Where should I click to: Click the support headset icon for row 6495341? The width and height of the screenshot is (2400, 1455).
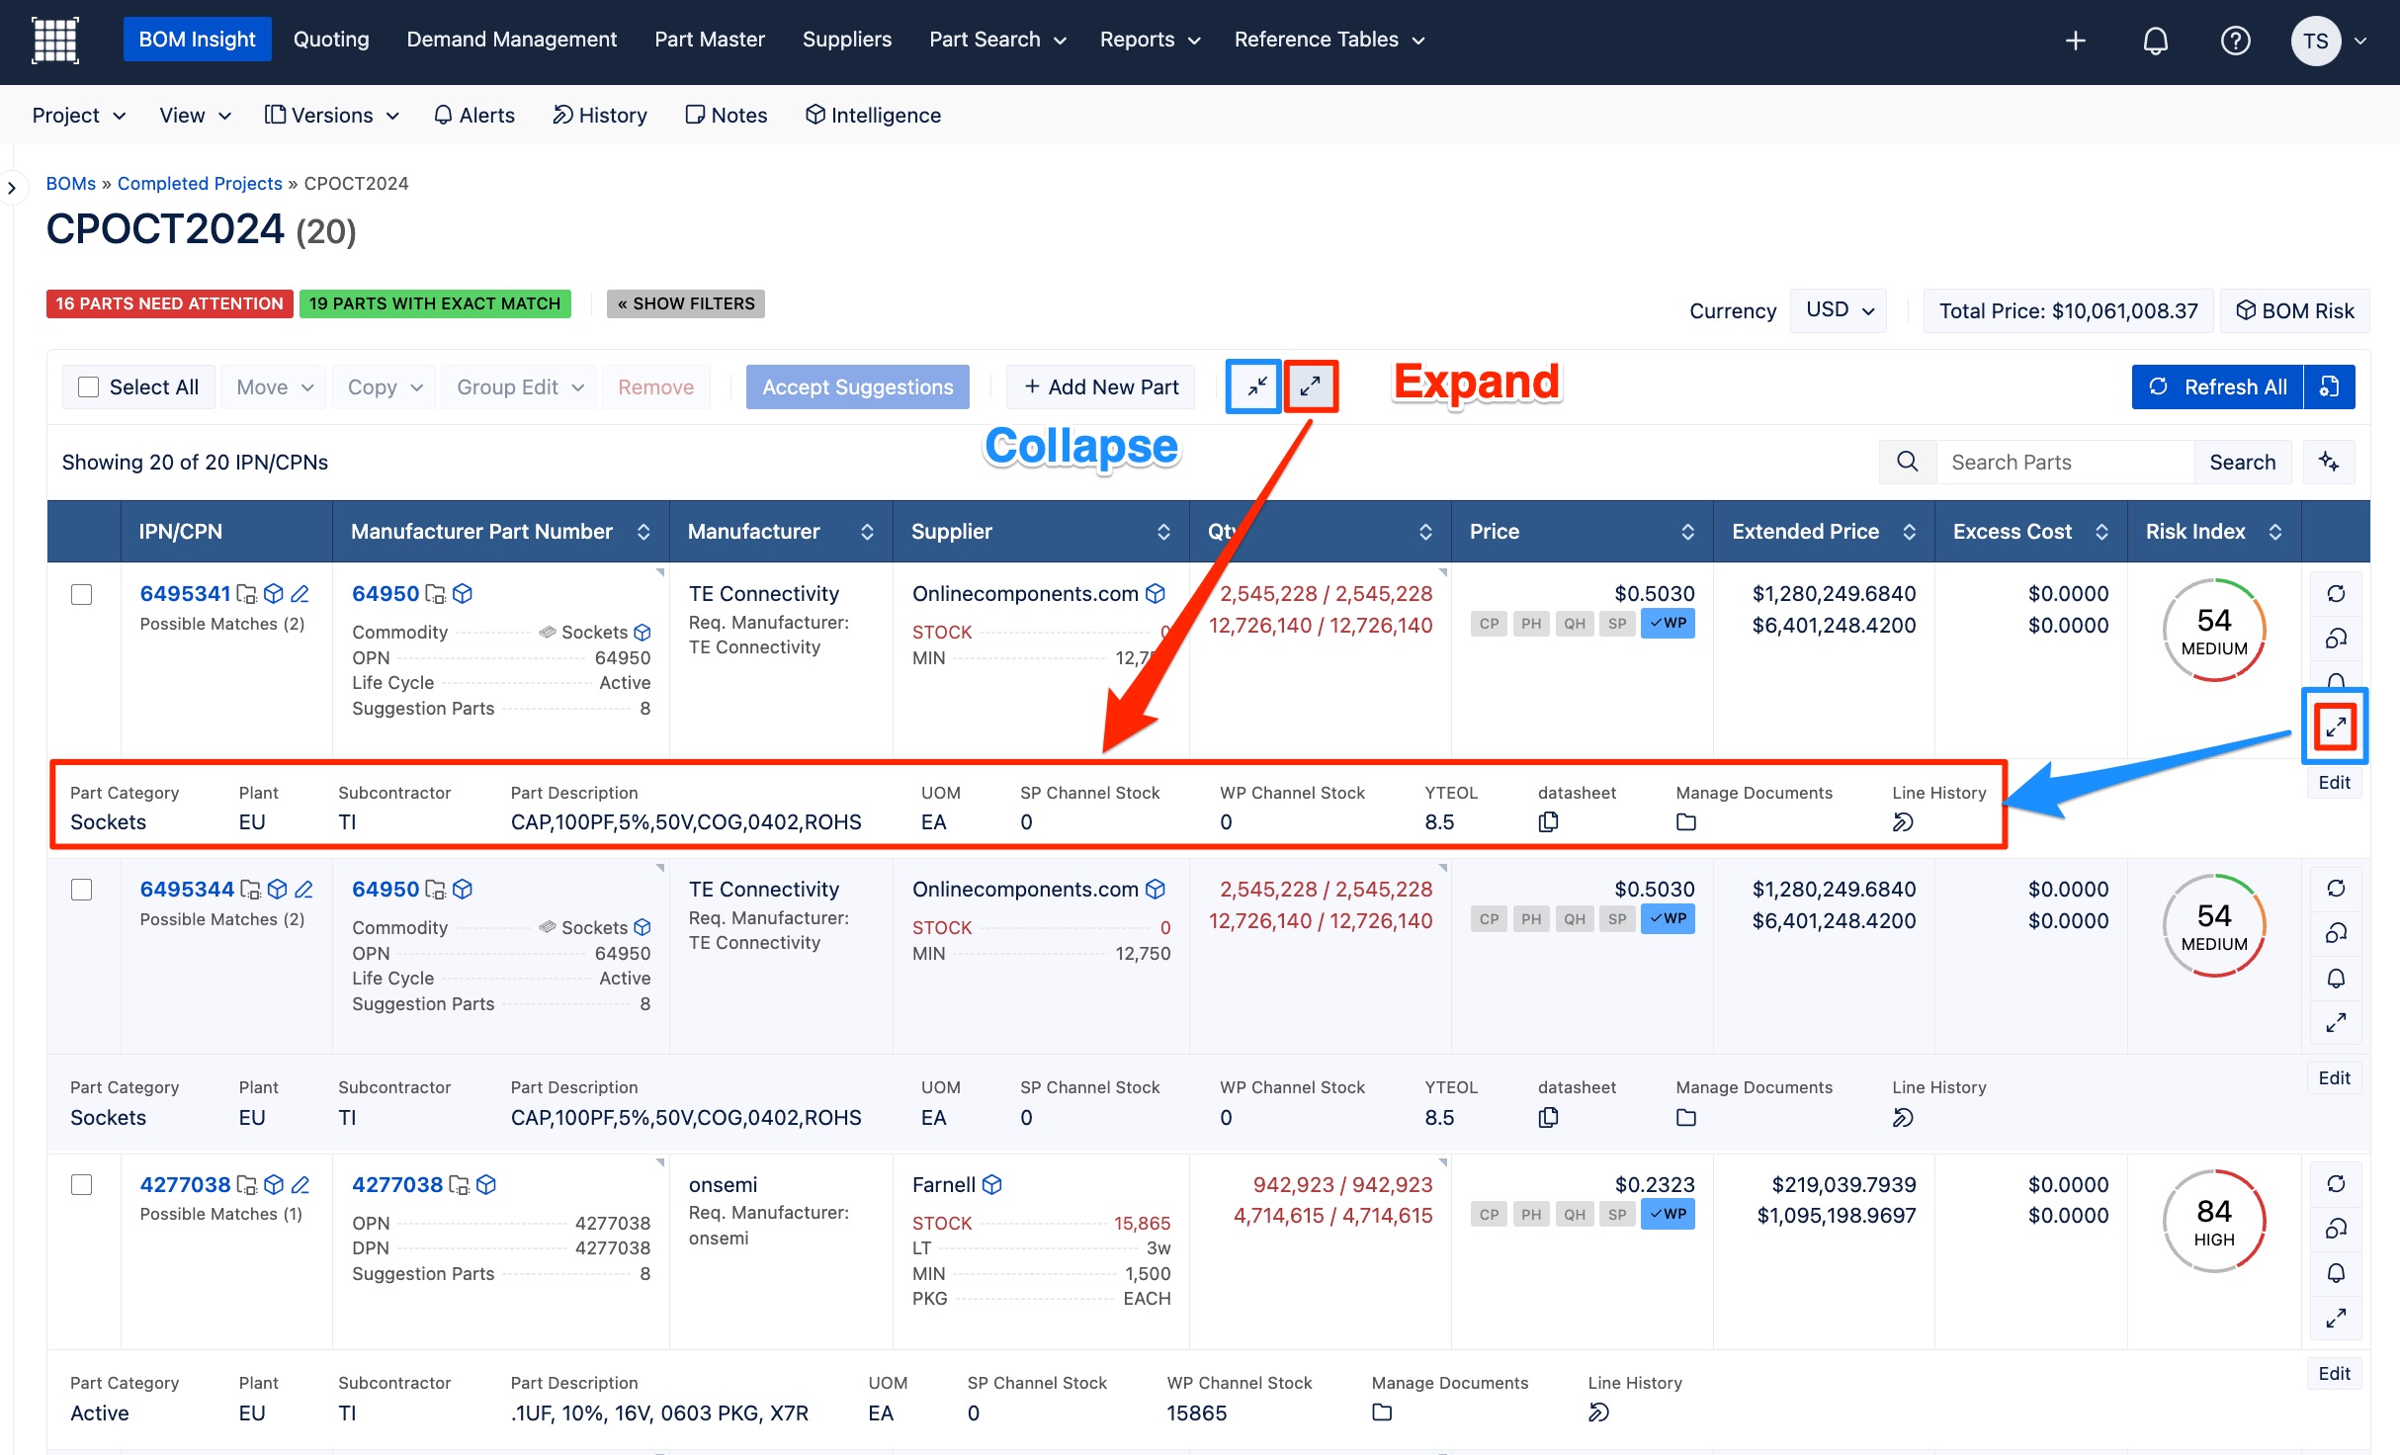coord(2336,639)
